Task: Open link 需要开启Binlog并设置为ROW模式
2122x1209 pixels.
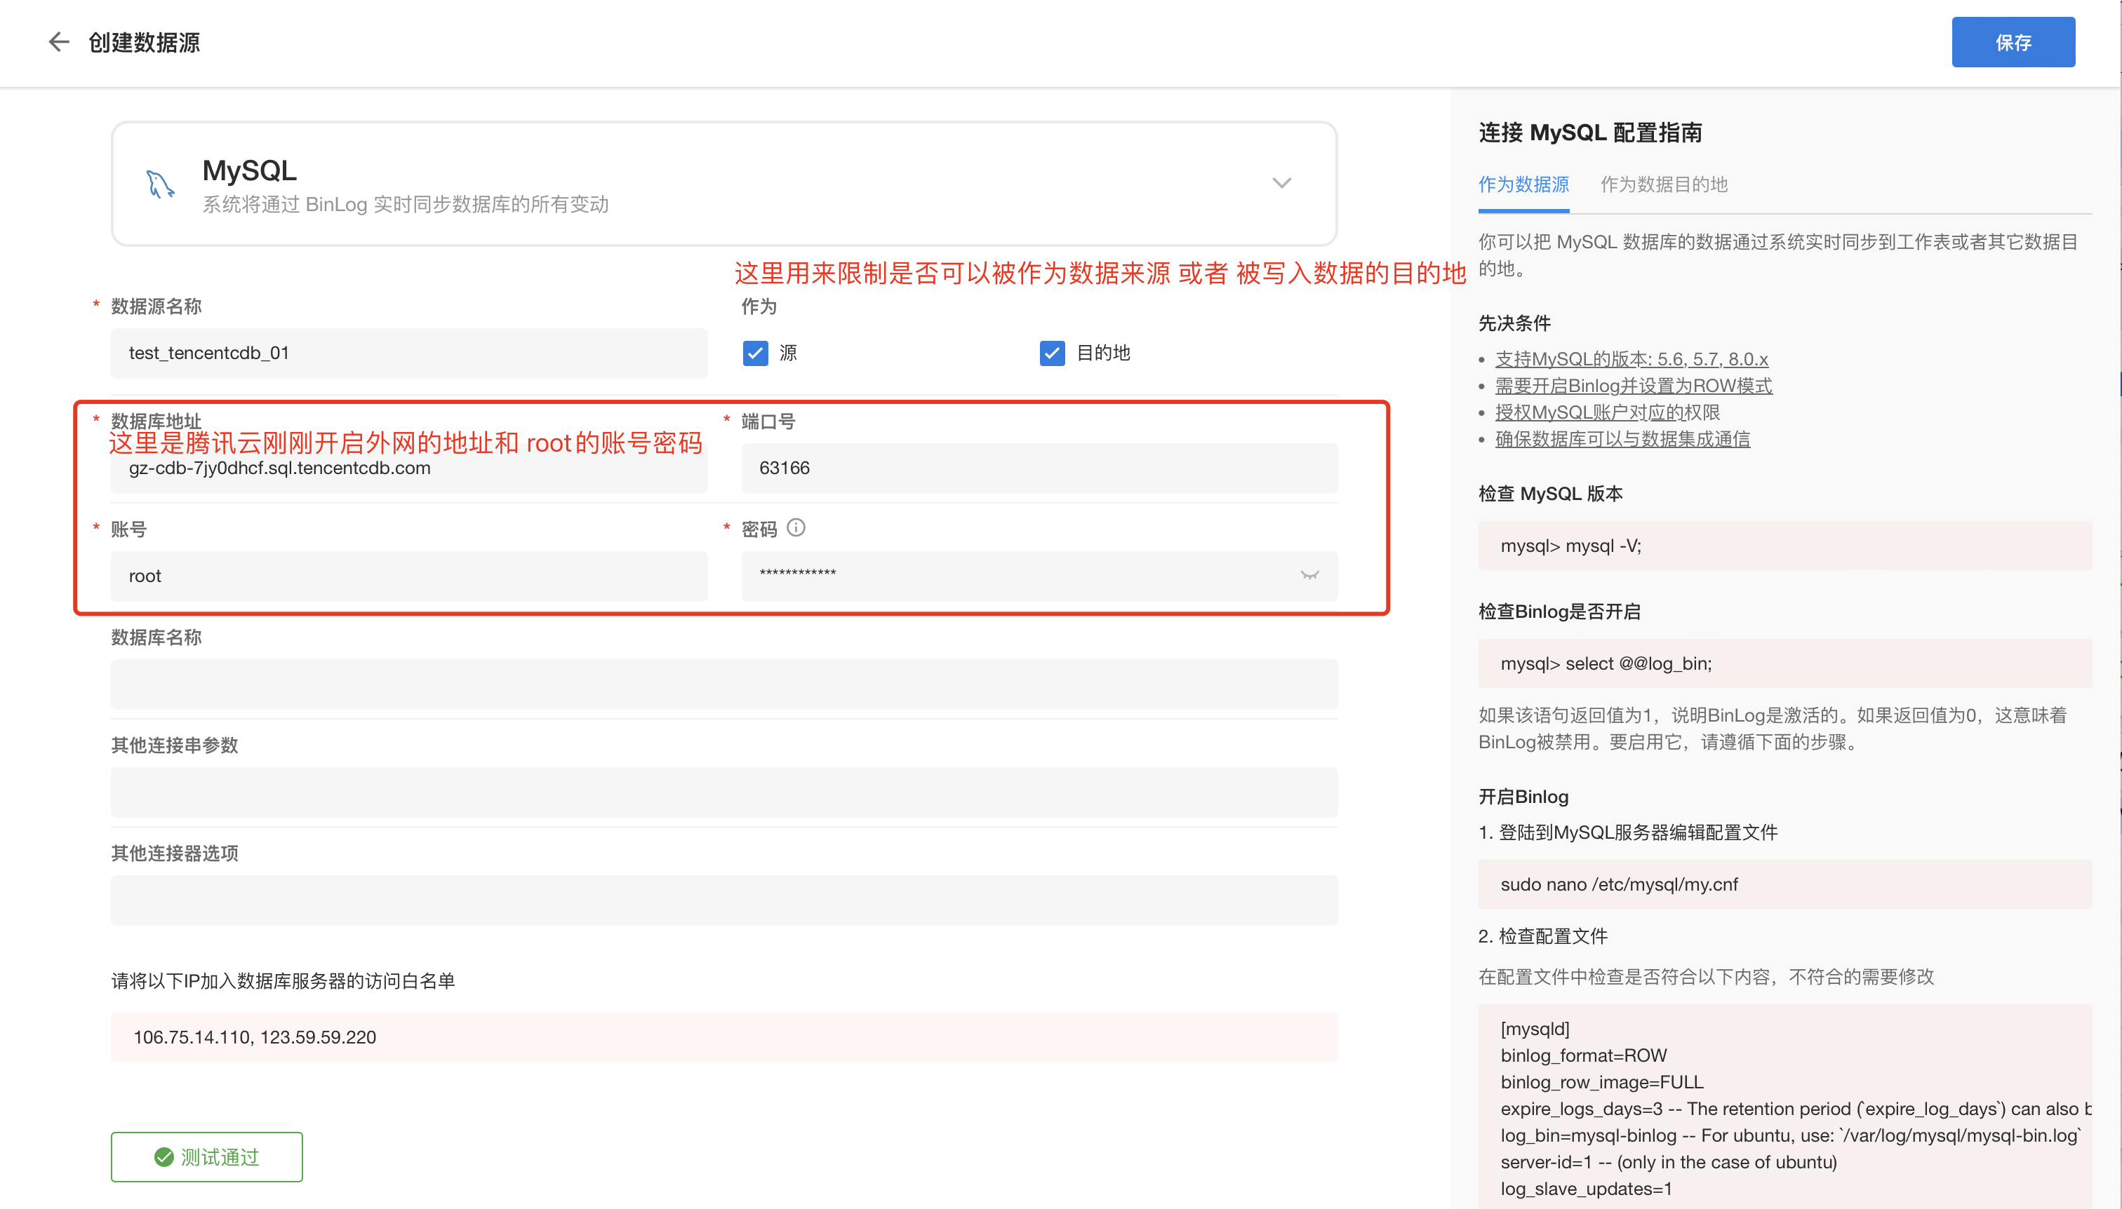Action: point(1633,385)
